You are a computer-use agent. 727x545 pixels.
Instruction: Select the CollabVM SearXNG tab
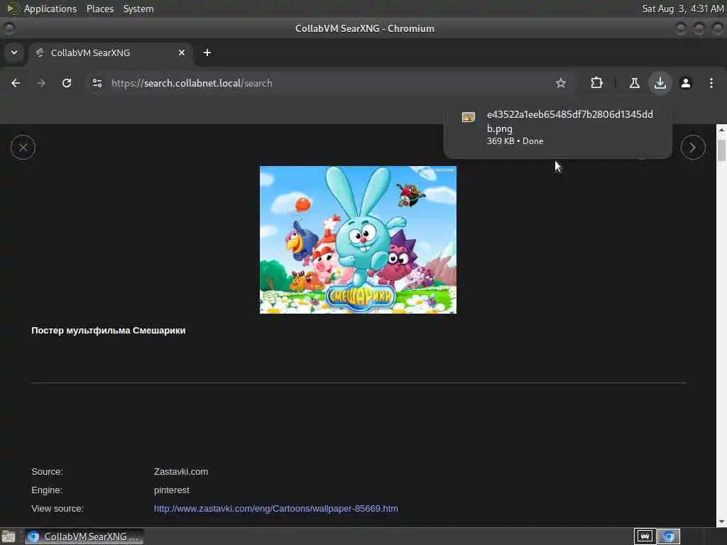click(x=111, y=53)
